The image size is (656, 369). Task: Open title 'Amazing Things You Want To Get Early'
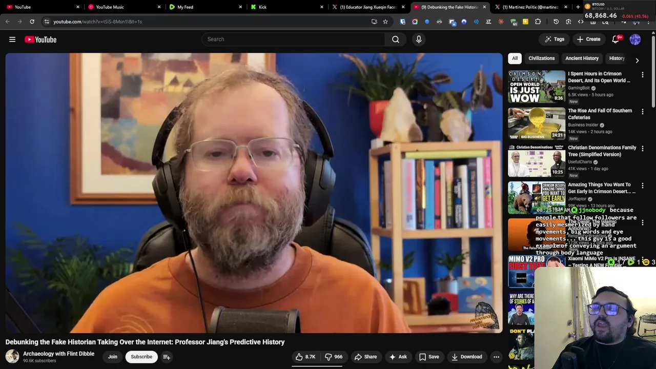(601, 188)
